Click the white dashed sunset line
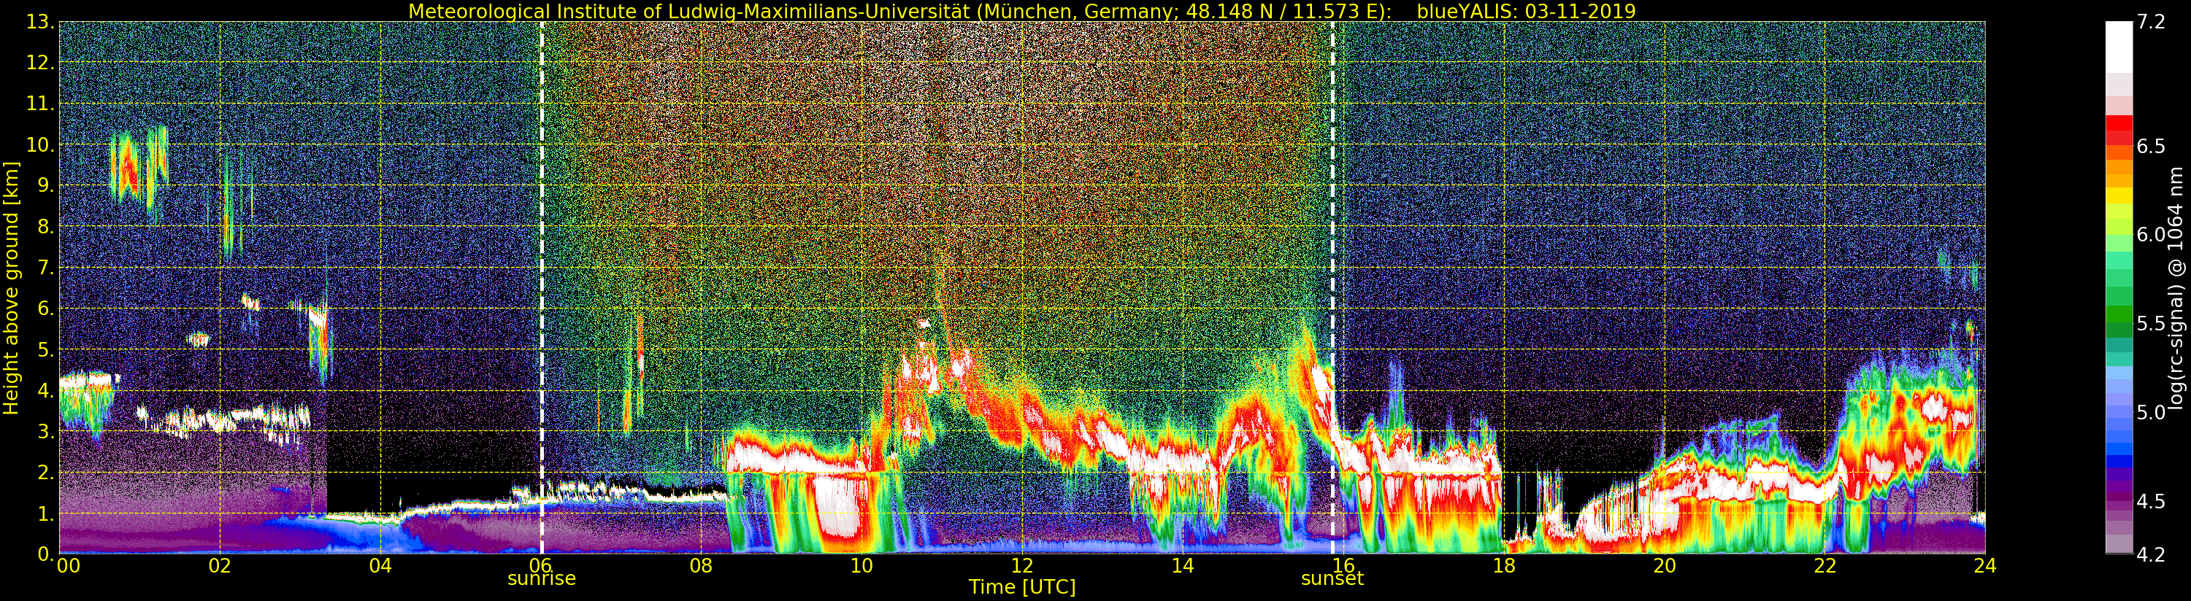 pyautogui.click(x=1332, y=287)
